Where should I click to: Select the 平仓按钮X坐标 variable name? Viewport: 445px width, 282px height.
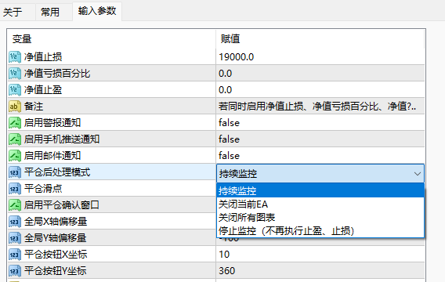56,255
